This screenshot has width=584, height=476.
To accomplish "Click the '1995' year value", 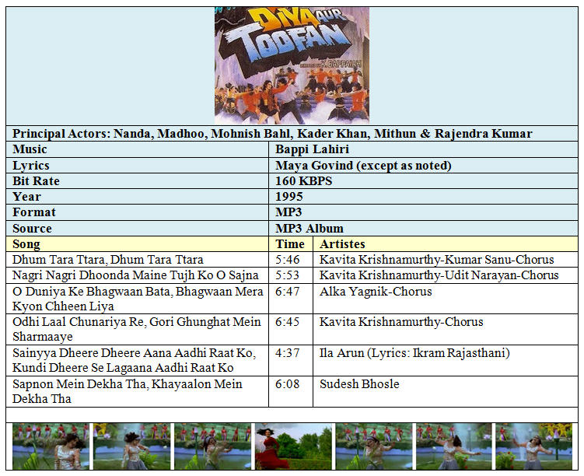I will [x=289, y=197].
